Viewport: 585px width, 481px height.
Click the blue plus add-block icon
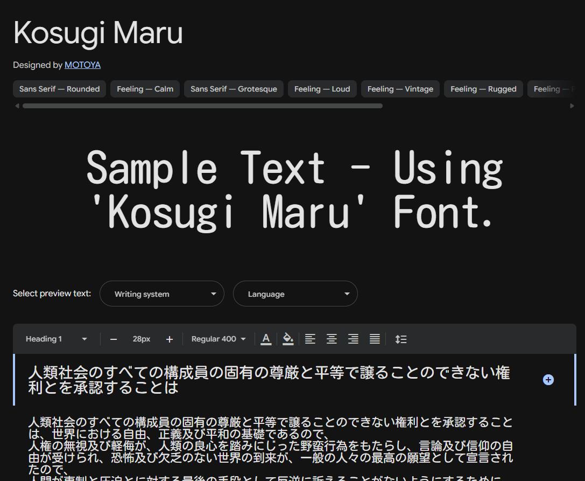548,380
